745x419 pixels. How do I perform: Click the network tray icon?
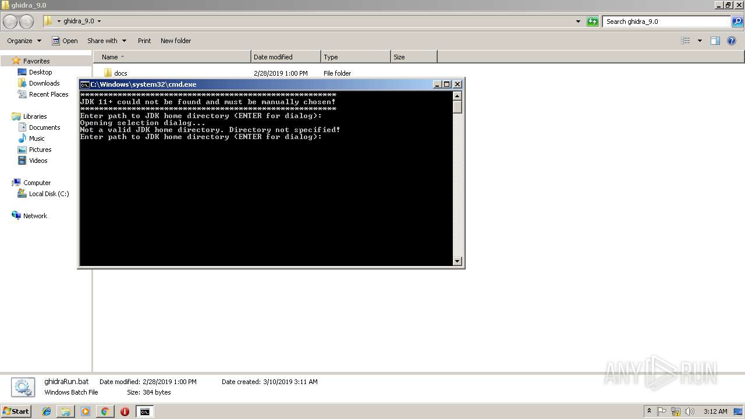pos(676,411)
